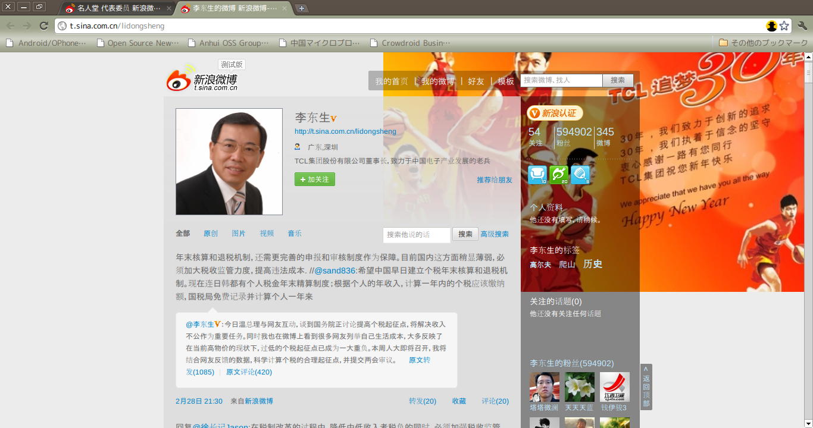Image resolution: width=813 pixels, height=428 pixels.
Task: Click the sofa badge icon marked 10
Action: [537, 175]
